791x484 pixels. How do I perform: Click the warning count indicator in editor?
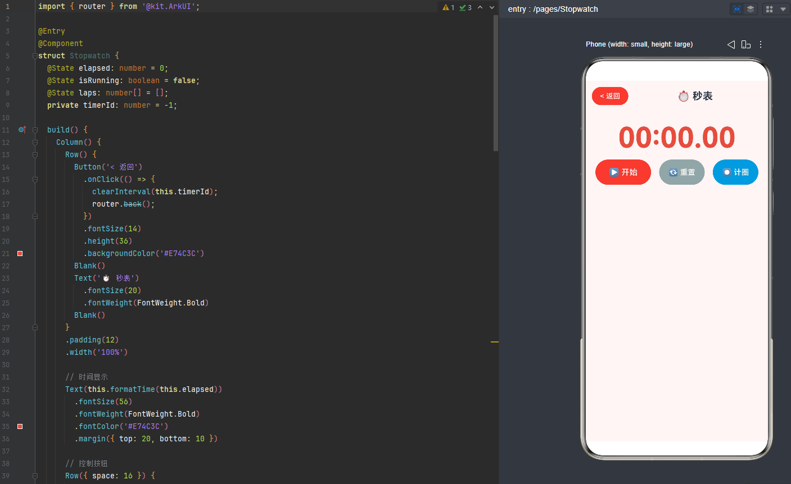[449, 7]
